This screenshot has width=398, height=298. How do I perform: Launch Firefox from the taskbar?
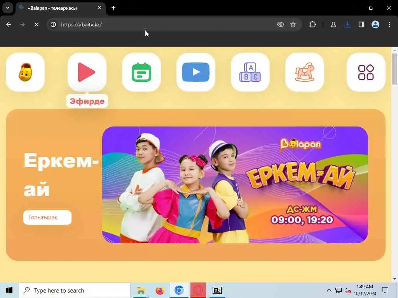coord(160,290)
